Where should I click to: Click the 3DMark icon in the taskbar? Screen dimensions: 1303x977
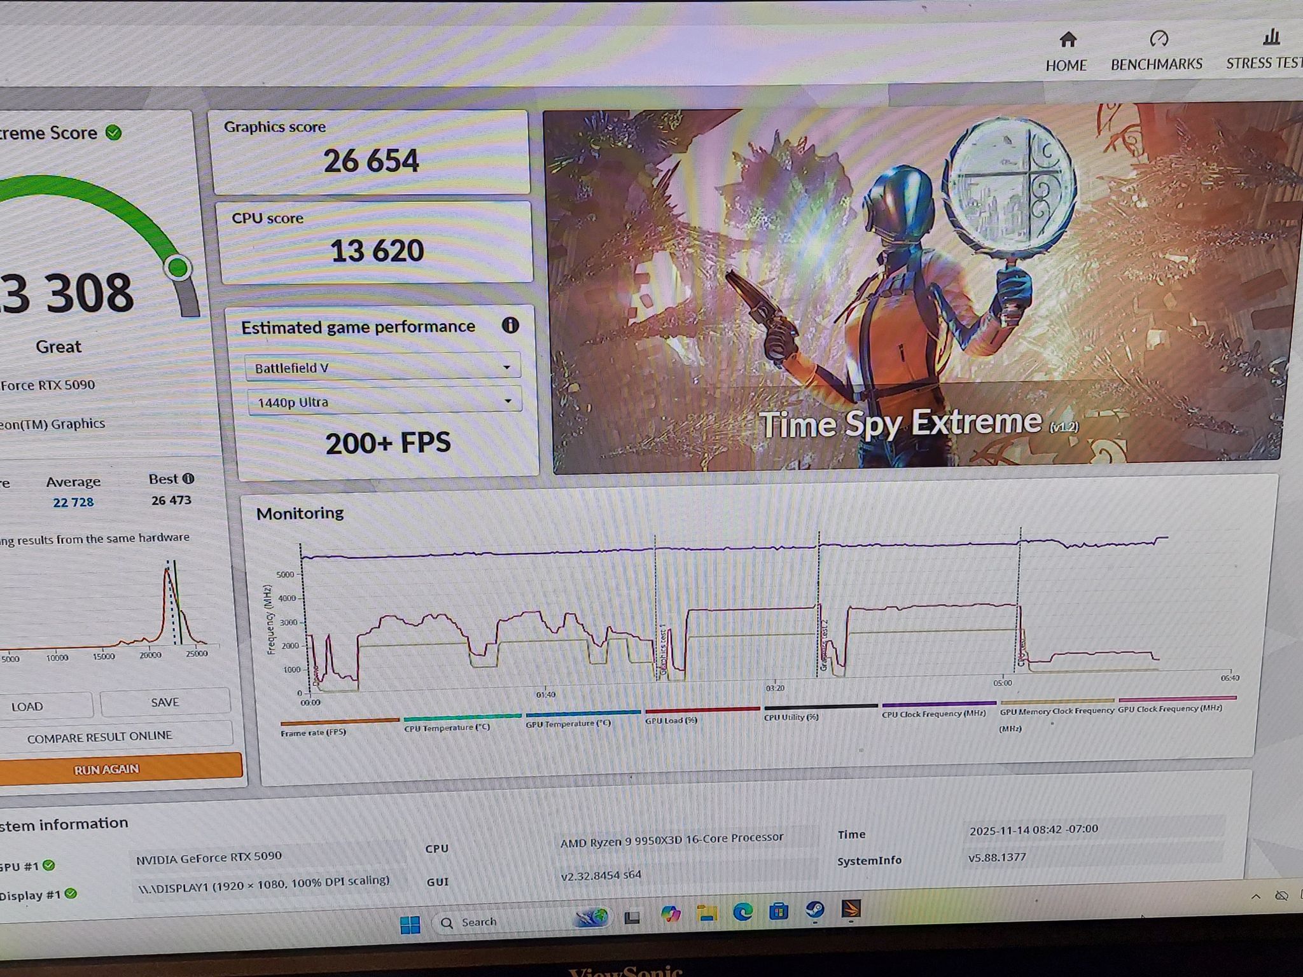[x=851, y=909]
